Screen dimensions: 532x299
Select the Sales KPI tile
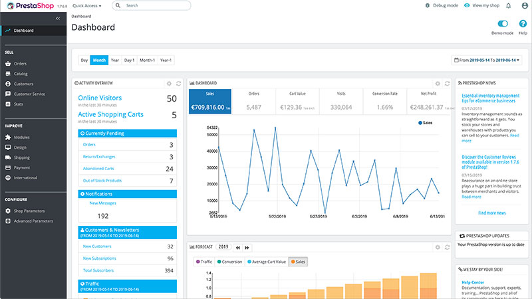pyautogui.click(x=210, y=102)
